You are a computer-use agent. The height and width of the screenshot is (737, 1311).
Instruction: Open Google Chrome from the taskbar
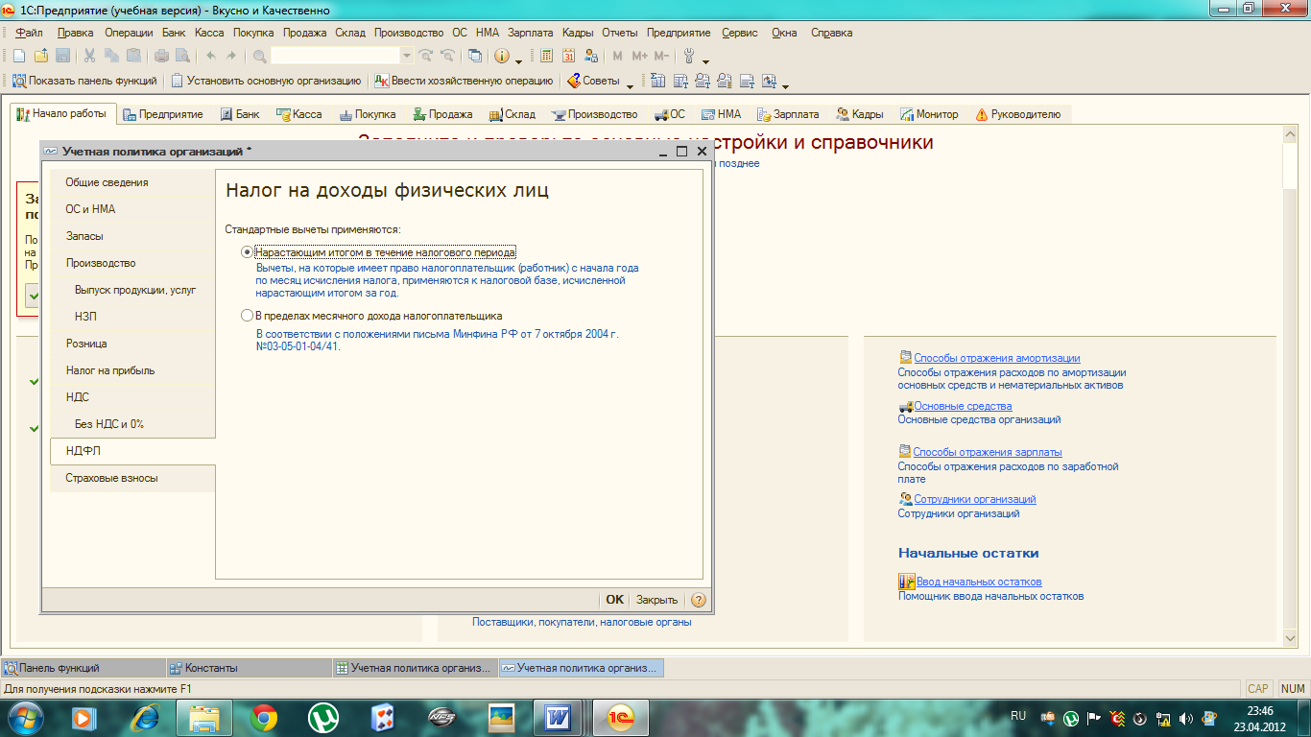[x=264, y=716]
